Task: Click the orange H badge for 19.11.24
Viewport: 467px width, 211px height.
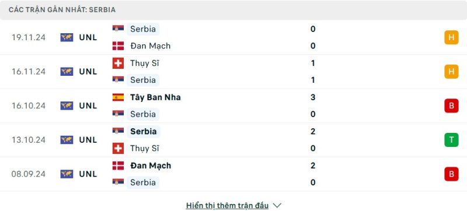Action: point(451,37)
